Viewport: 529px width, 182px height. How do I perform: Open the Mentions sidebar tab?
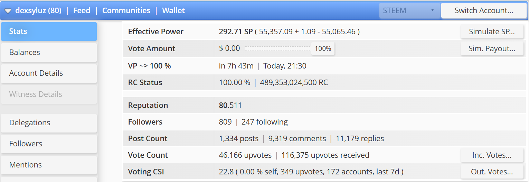tap(49, 165)
